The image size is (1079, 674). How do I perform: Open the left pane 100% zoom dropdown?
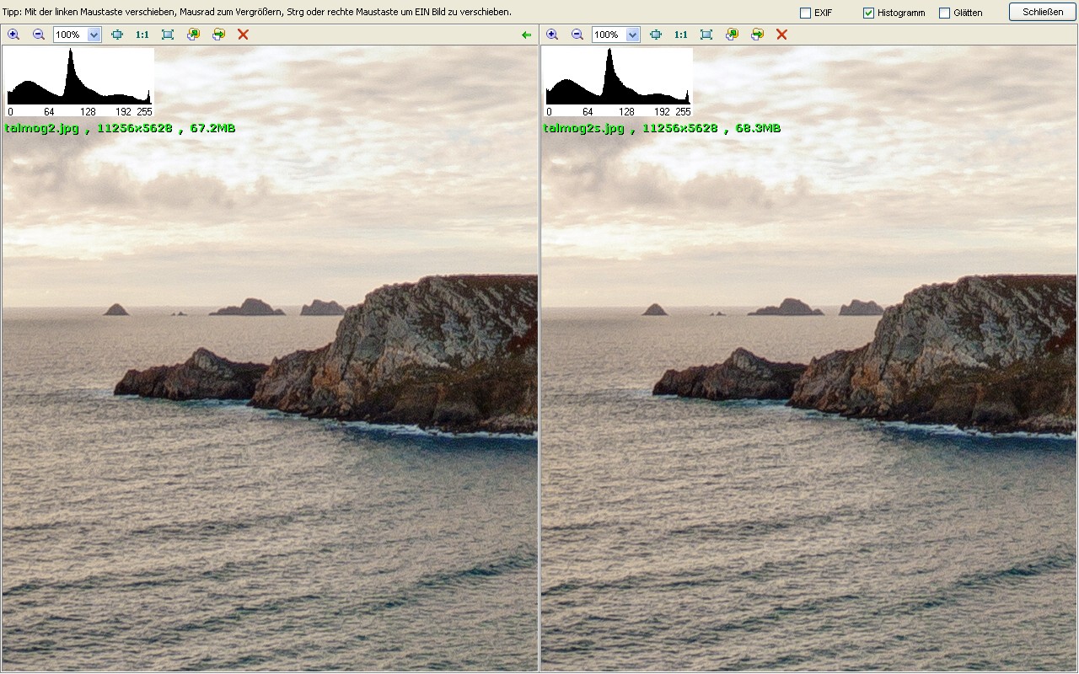(94, 35)
